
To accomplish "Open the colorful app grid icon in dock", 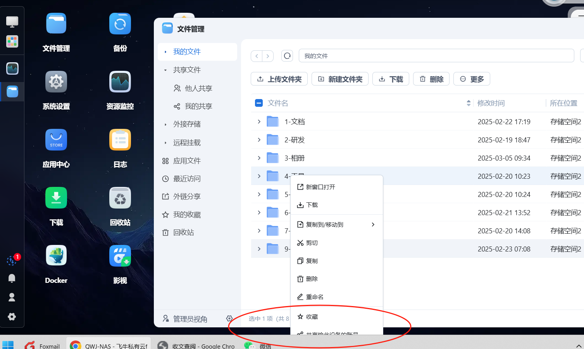I will pos(12,41).
